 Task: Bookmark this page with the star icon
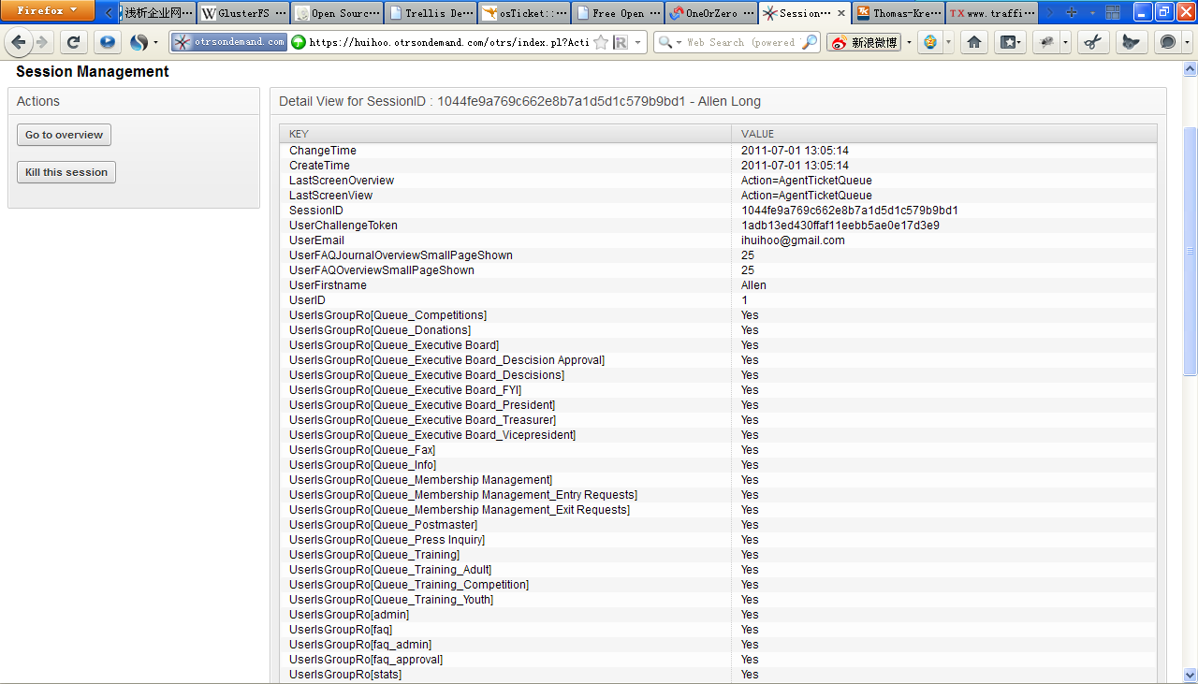pyautogui.click(x=601, y=43)
